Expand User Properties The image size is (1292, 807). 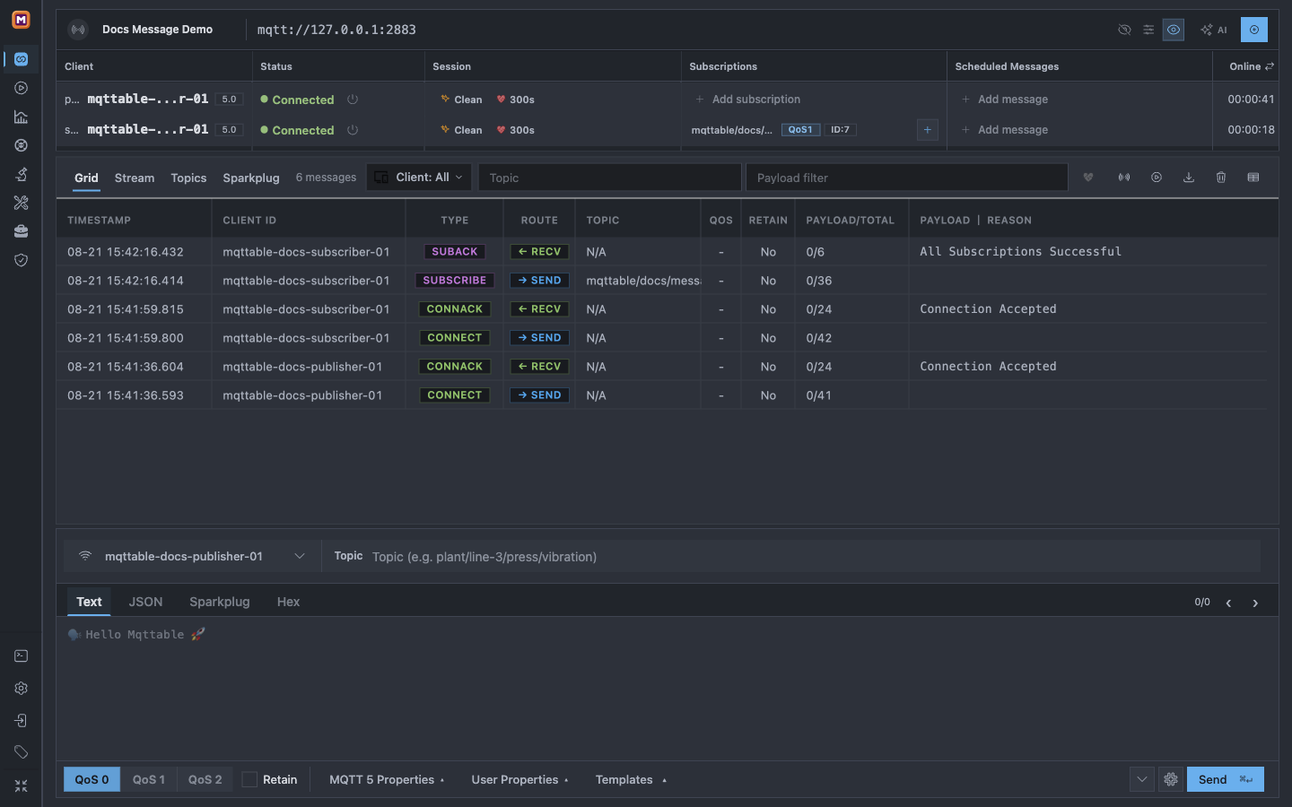[x=519, y=779]
